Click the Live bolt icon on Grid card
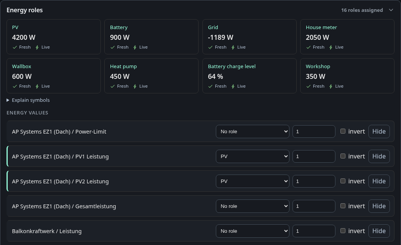This screenshot has width=401, height=245. (x=233, y=47)
